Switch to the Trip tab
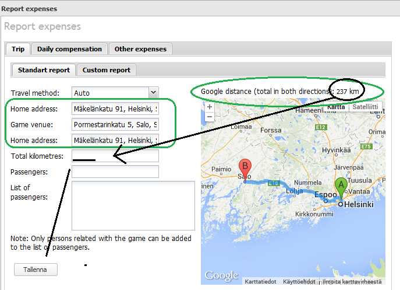Screen dimensions: 400x290 click(18, 49)
